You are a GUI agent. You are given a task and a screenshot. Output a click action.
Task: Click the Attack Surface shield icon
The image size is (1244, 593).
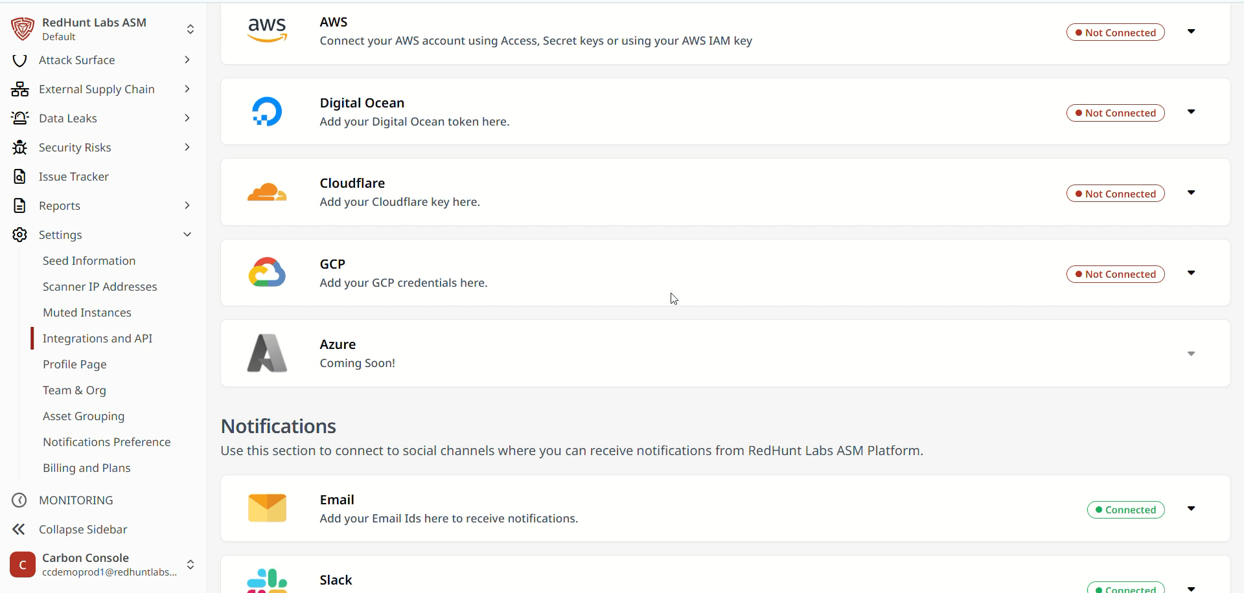coord(19,60)
